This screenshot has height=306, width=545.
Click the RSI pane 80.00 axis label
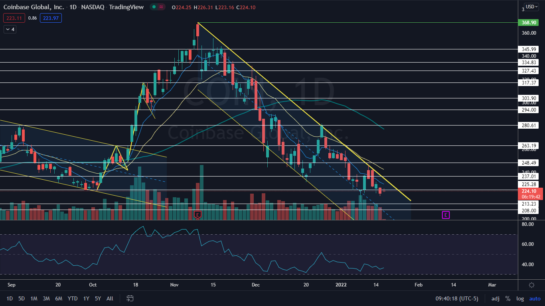point(527,224)
